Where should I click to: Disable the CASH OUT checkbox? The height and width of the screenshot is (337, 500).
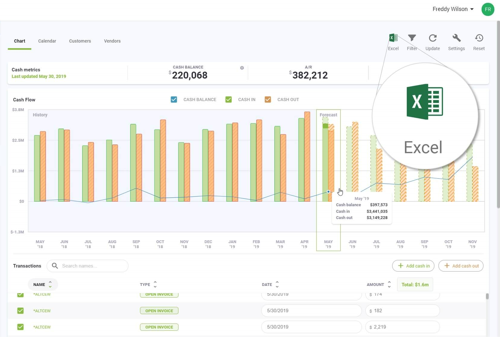coord(268,99)
